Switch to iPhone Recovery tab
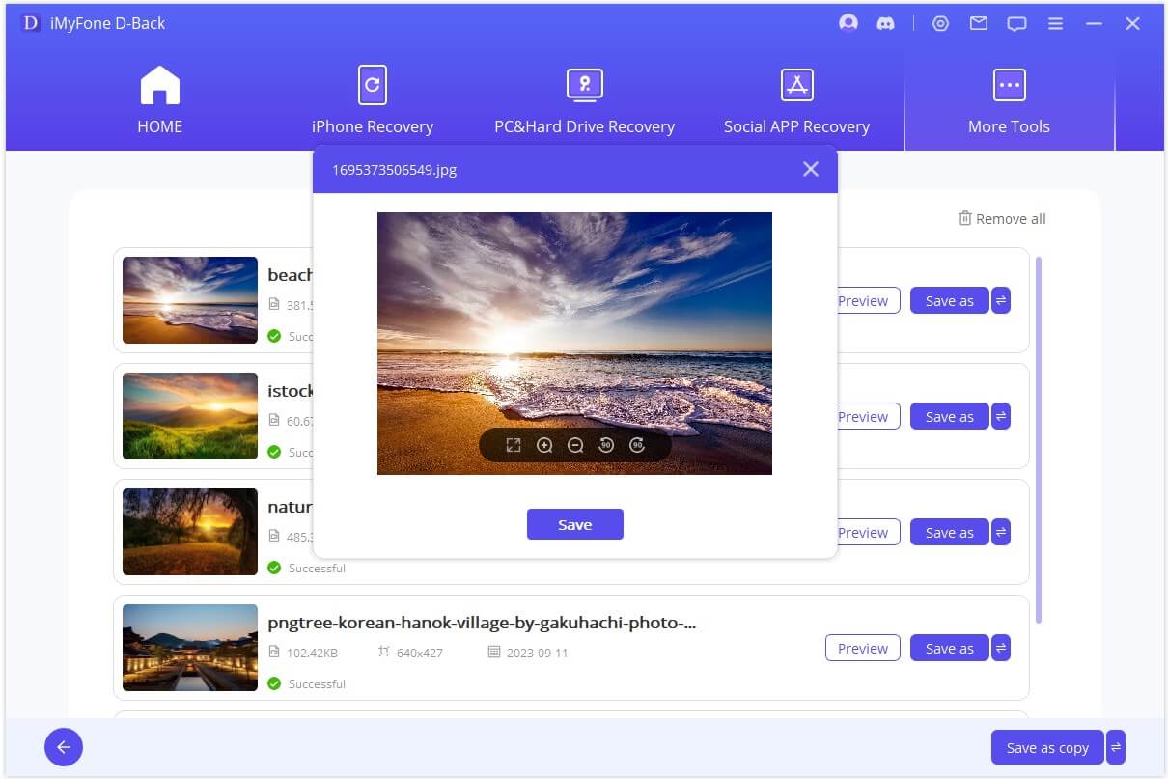The image size is (1168, 779). pos(372,99)
